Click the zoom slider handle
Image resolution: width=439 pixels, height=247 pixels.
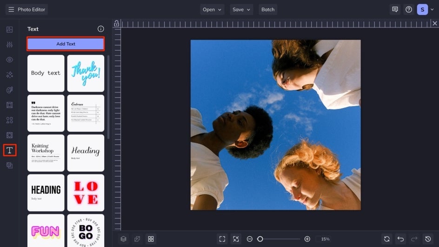(260, 239)
